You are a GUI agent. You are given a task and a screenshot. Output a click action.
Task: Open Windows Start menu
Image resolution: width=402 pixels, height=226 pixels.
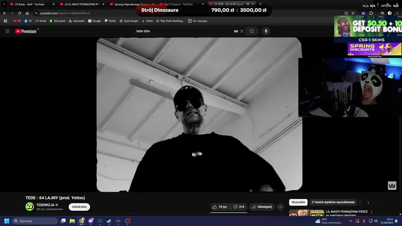(x=7, y=221)
